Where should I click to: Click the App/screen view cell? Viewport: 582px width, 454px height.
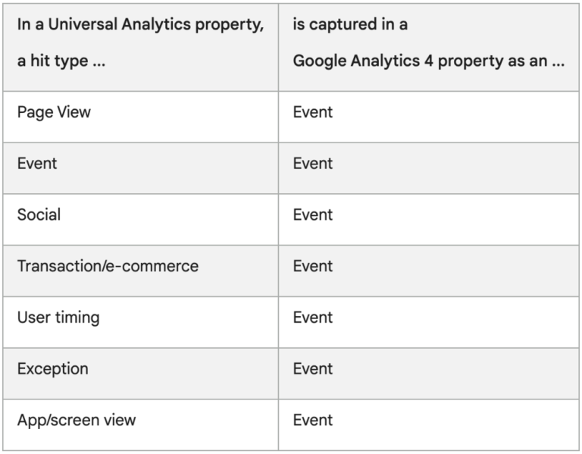tap(77, 420)
